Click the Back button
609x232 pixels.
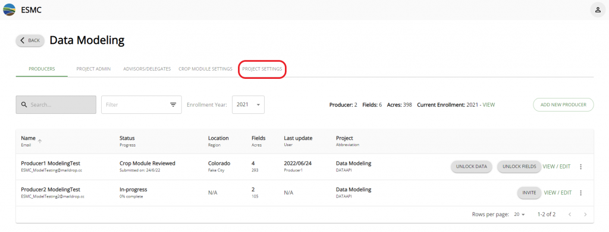[30, 40]
